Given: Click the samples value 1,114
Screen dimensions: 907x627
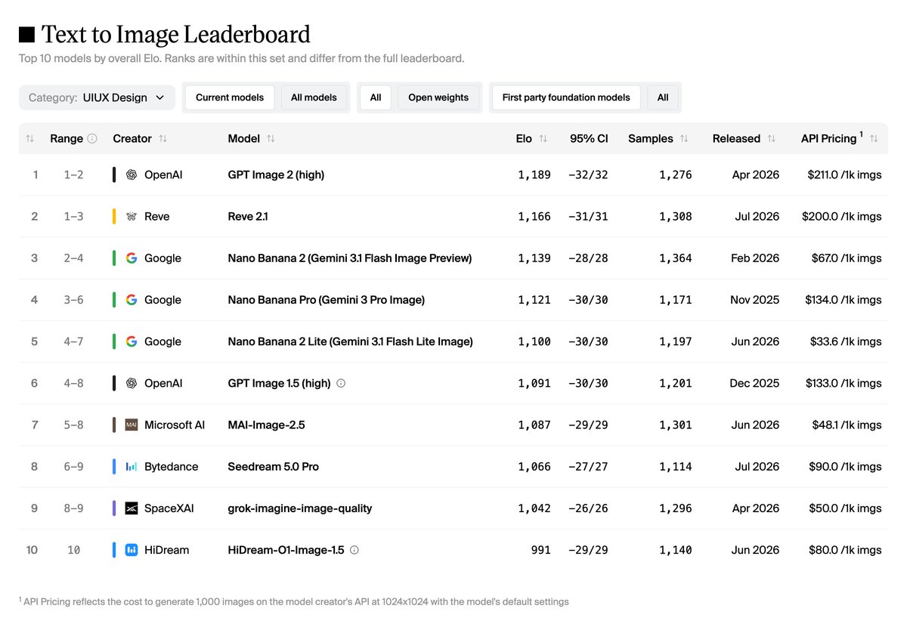Looking at the screenshot, I should (x=675, y=466).
